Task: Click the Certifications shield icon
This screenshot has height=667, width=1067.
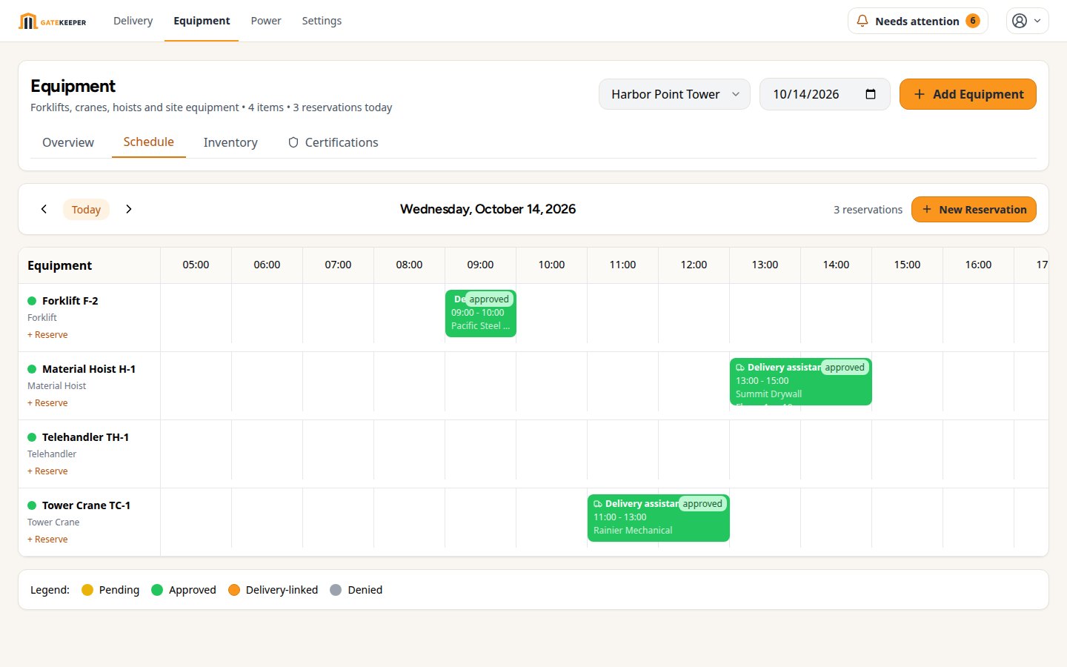Action: point(293,142)
